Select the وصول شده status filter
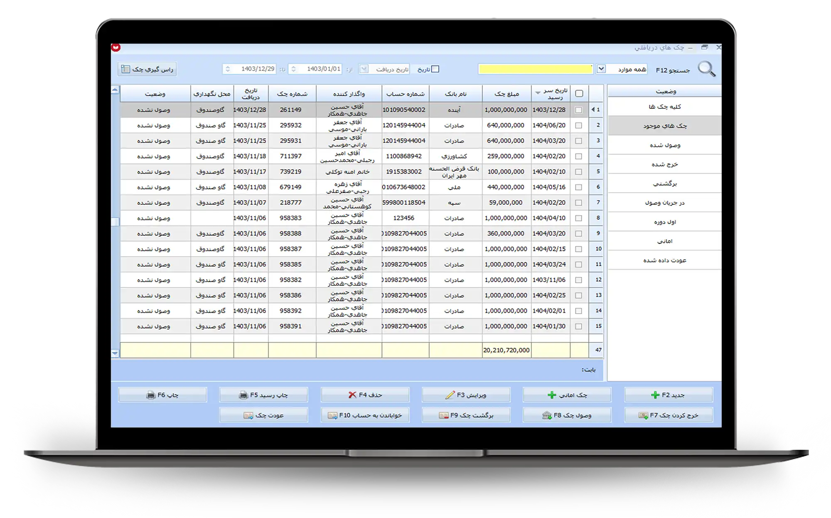 point(664,145)
